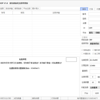Open the 平台注册 tab

[27, 9]
